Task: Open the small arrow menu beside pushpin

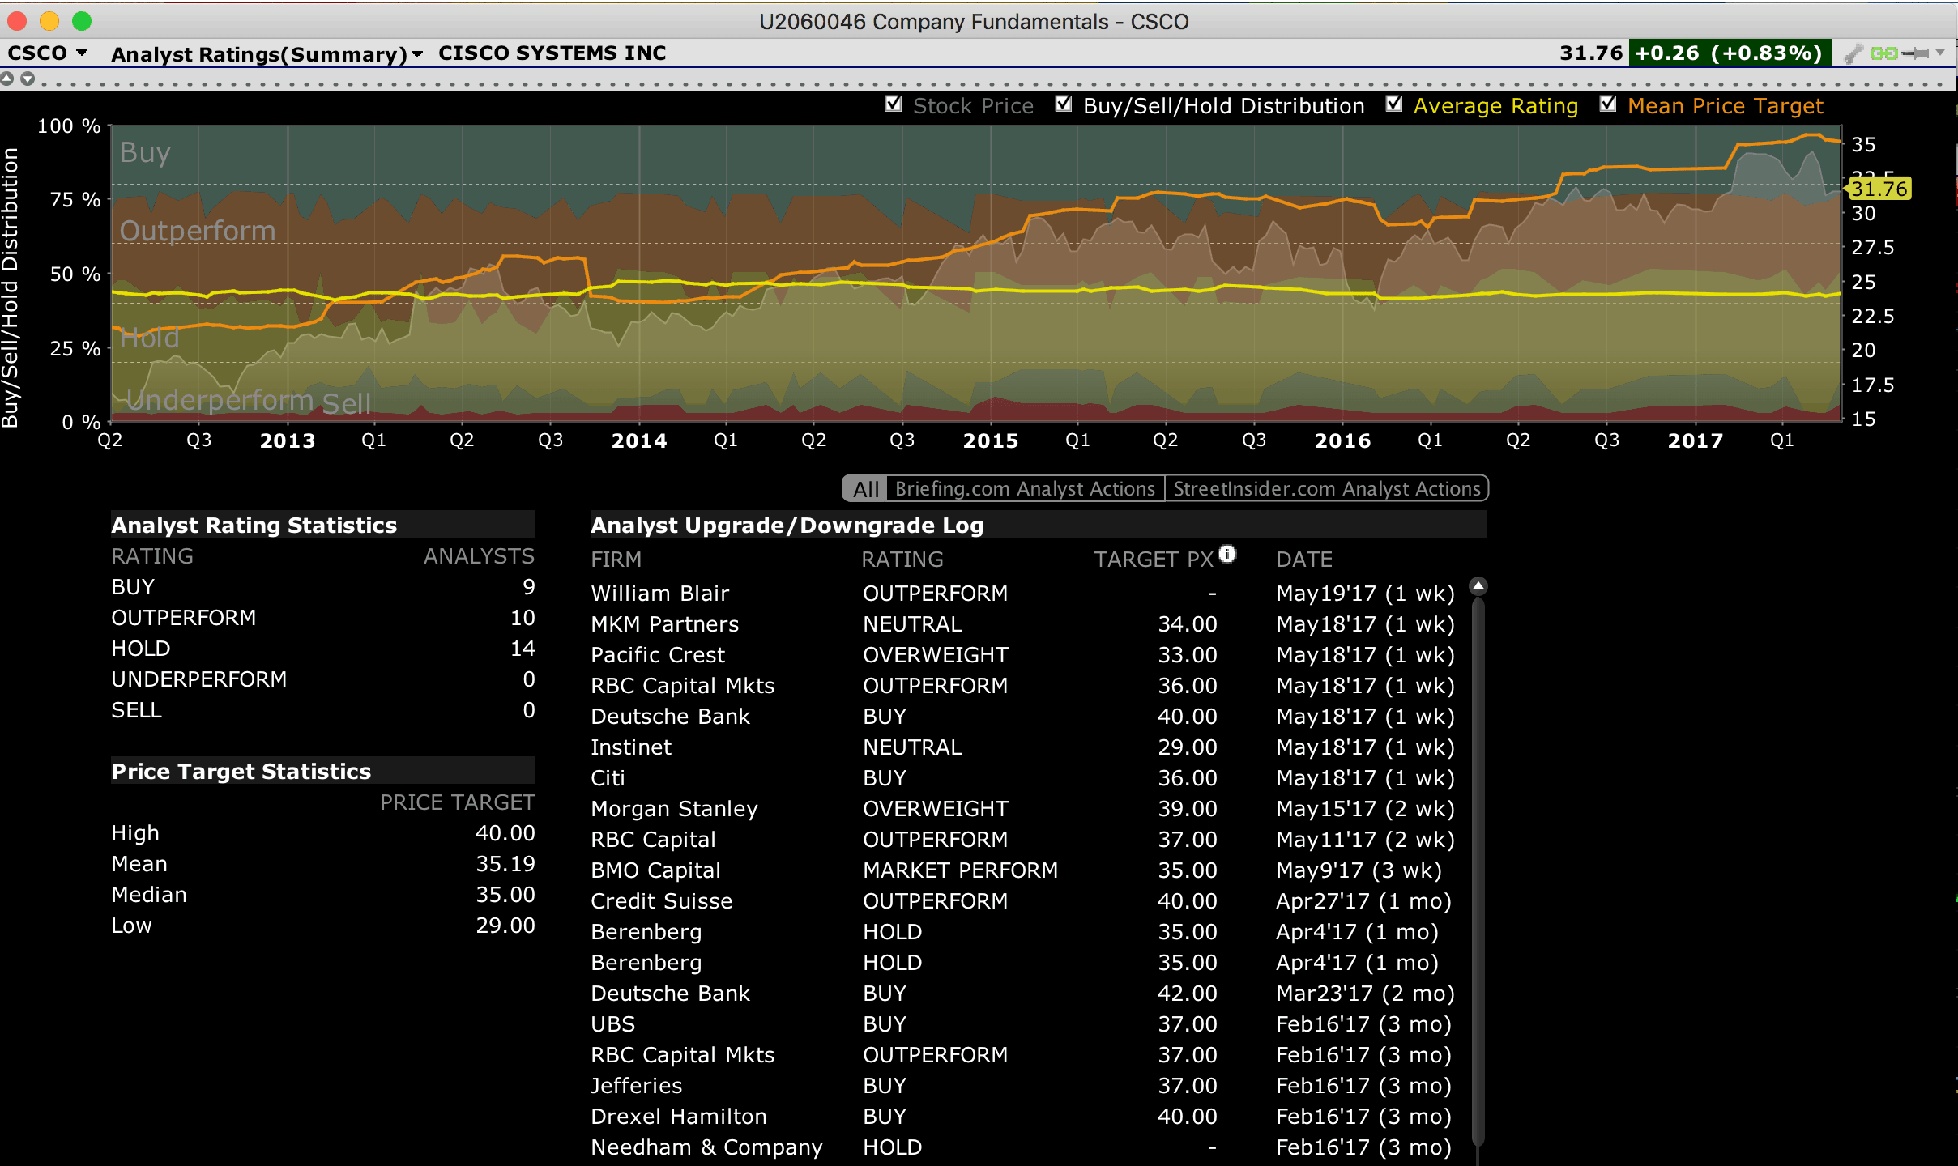Action: [x=1940, y=53]
